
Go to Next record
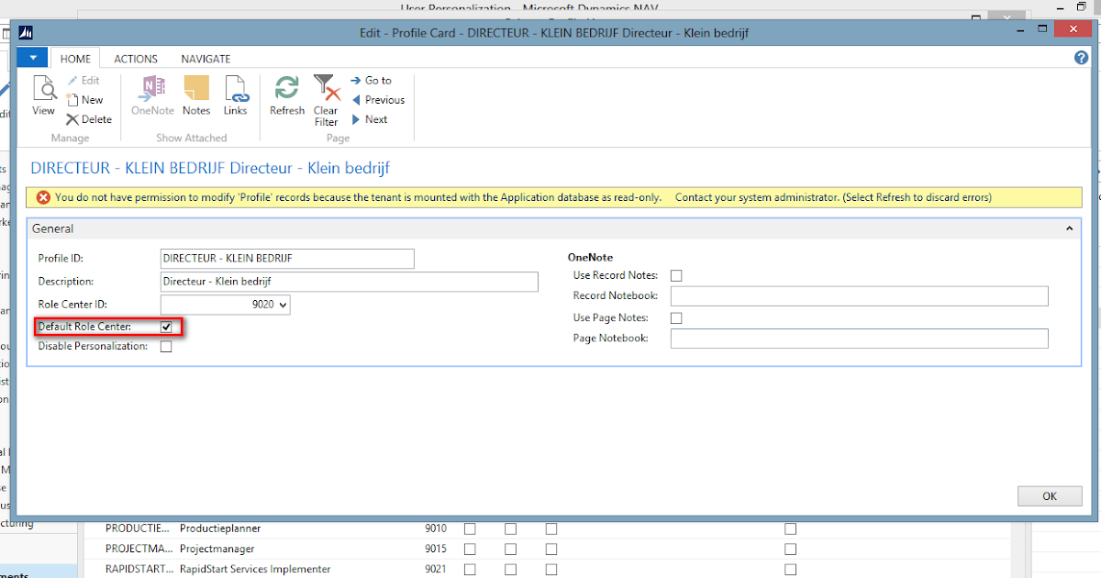pyautogui.click(x=370, y=119)
